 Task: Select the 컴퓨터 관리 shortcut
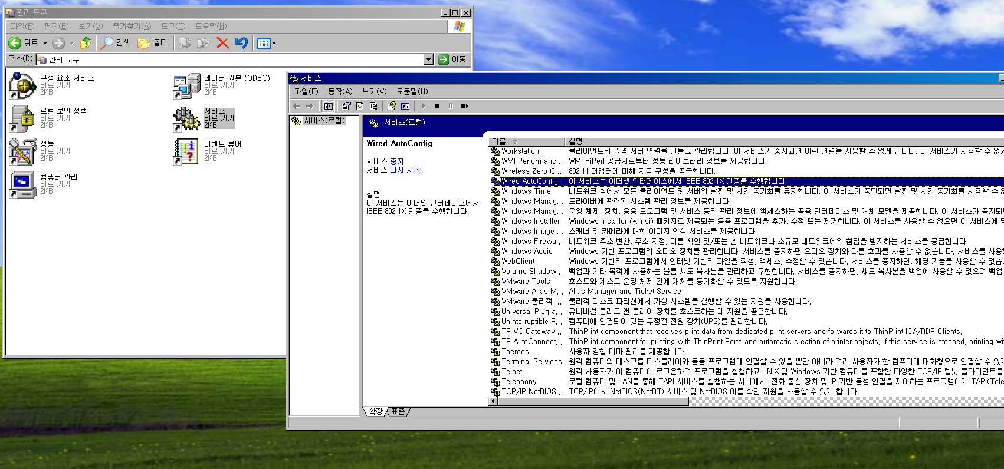tap(44, 184)
